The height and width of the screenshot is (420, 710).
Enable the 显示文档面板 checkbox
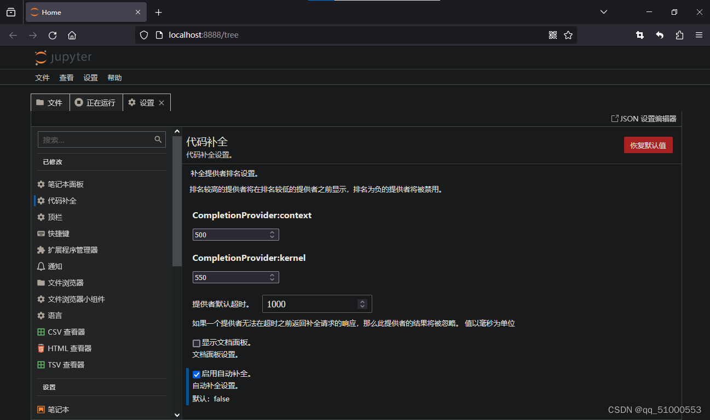coord(197,343)
